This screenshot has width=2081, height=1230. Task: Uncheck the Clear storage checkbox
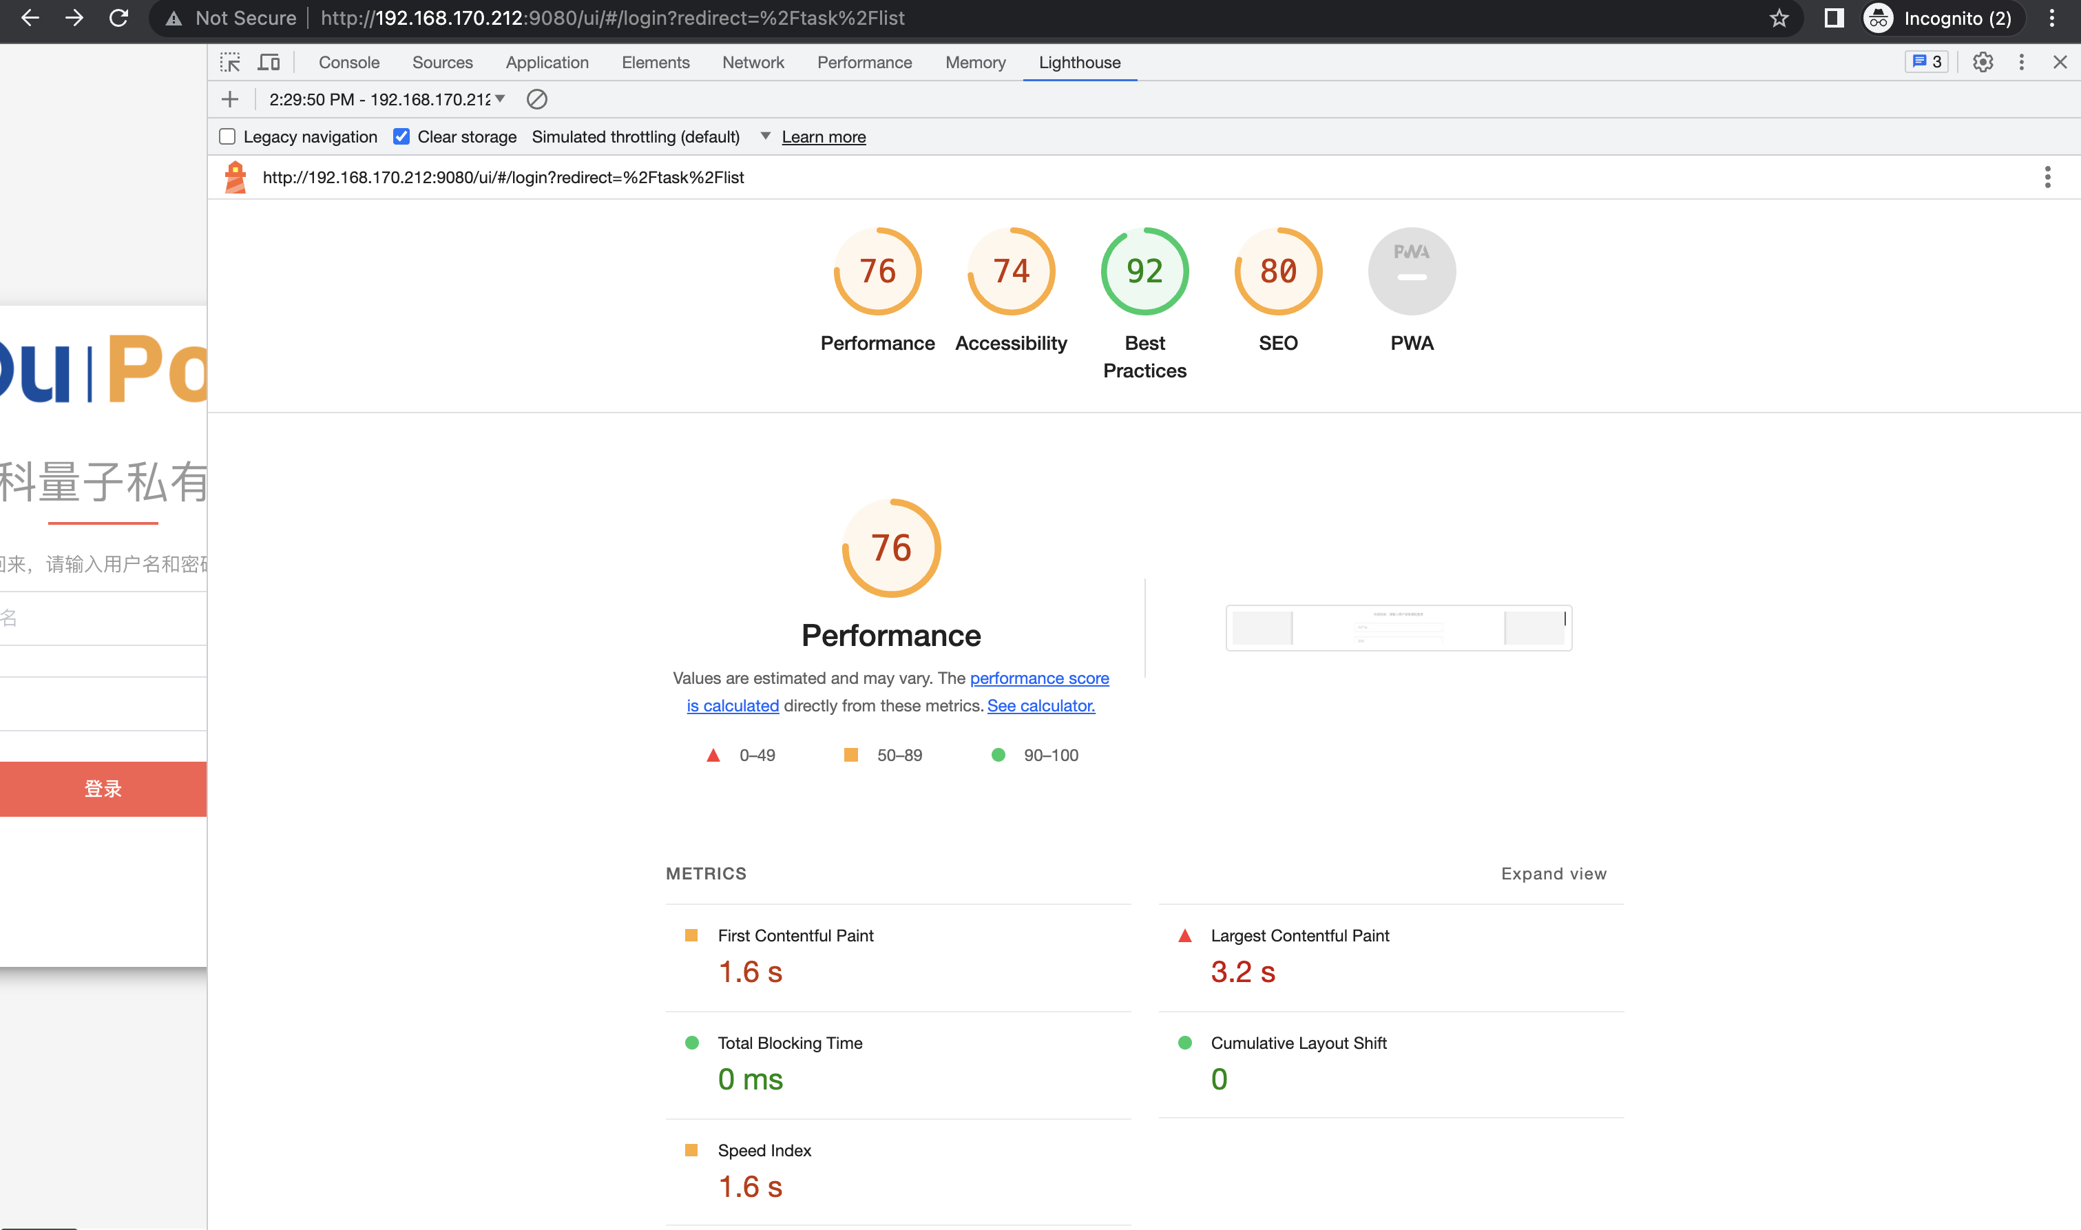401,137
